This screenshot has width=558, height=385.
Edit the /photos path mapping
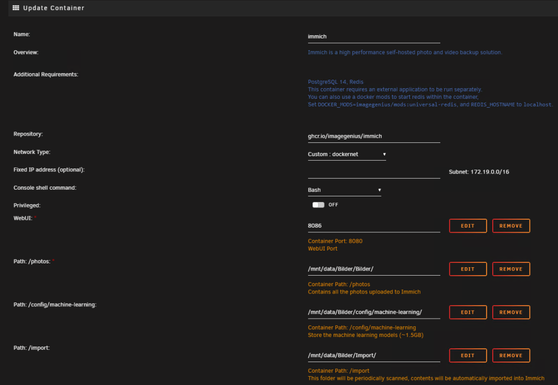point(468,269)
